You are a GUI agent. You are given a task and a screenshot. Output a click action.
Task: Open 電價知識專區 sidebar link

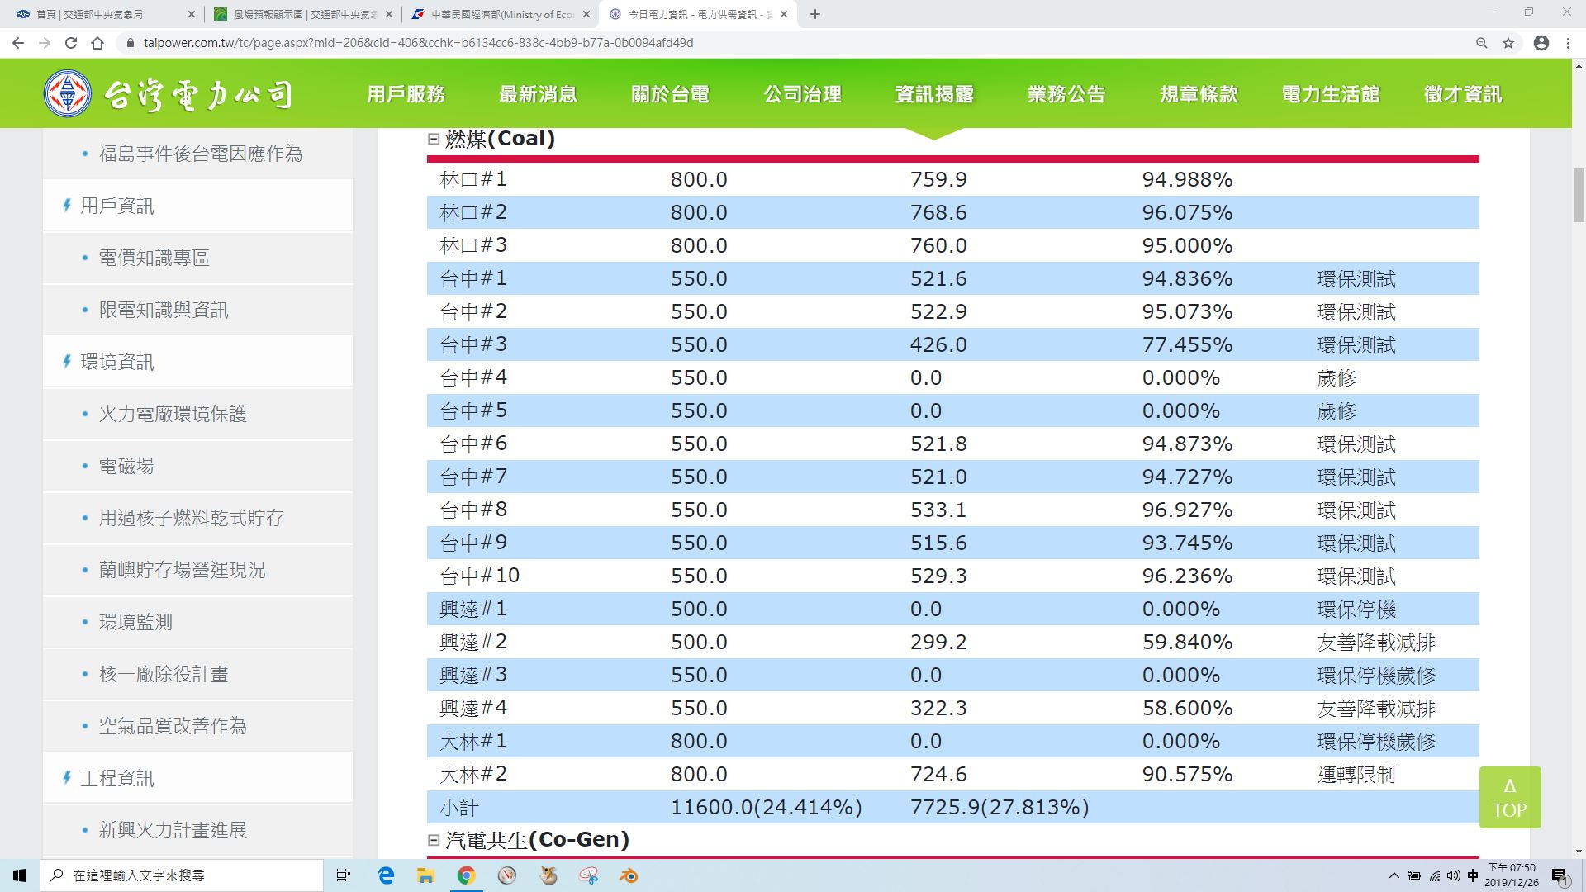pos(154,258)
